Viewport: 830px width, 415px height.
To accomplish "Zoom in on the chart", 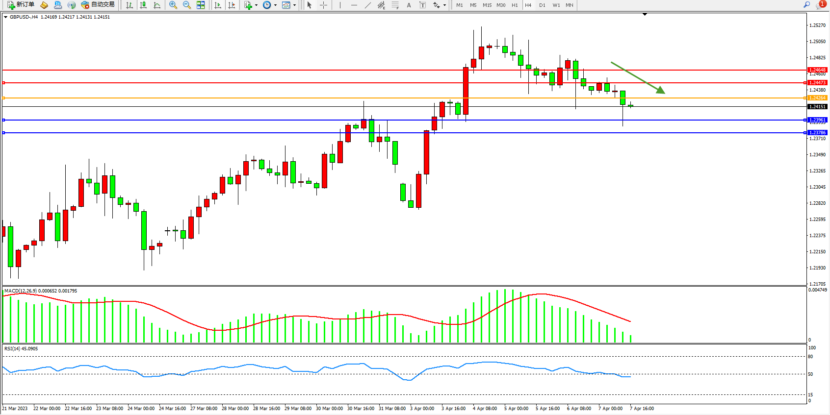I will click(x=173, y=5).
